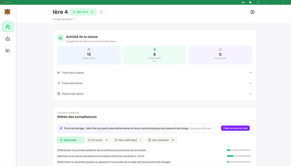Click progress bar for synthèse additive skill
291x166 pixels.
point(239,150)
